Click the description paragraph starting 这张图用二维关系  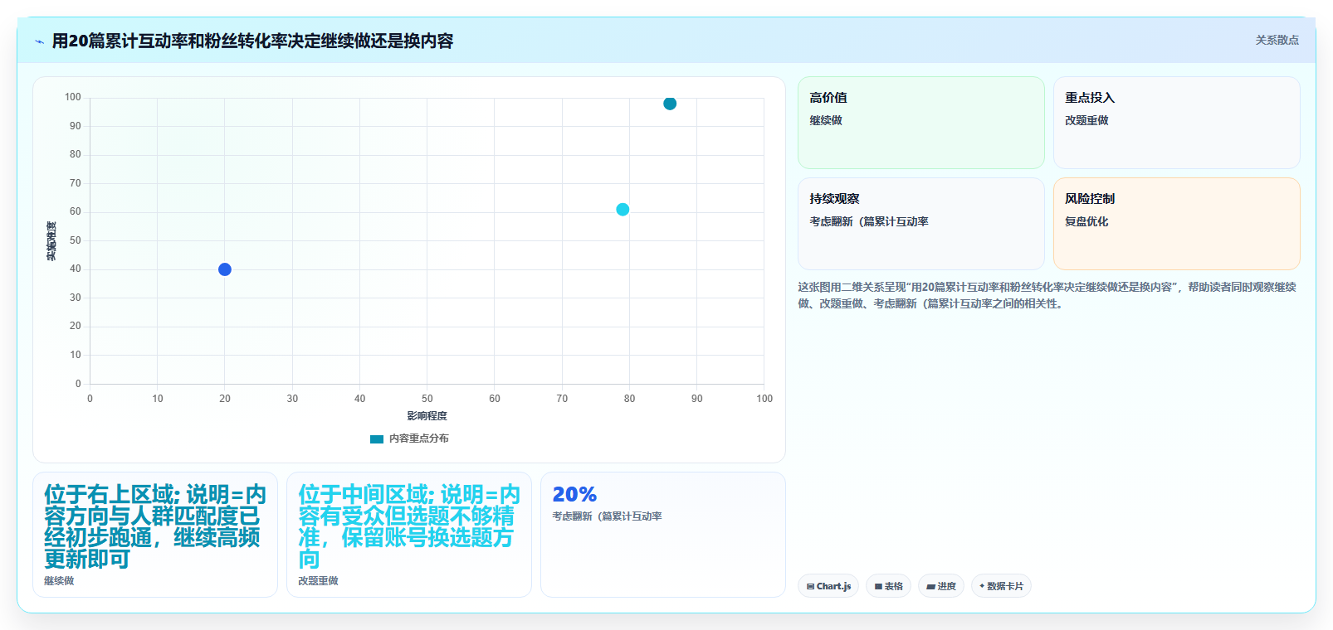[1047, 295]
